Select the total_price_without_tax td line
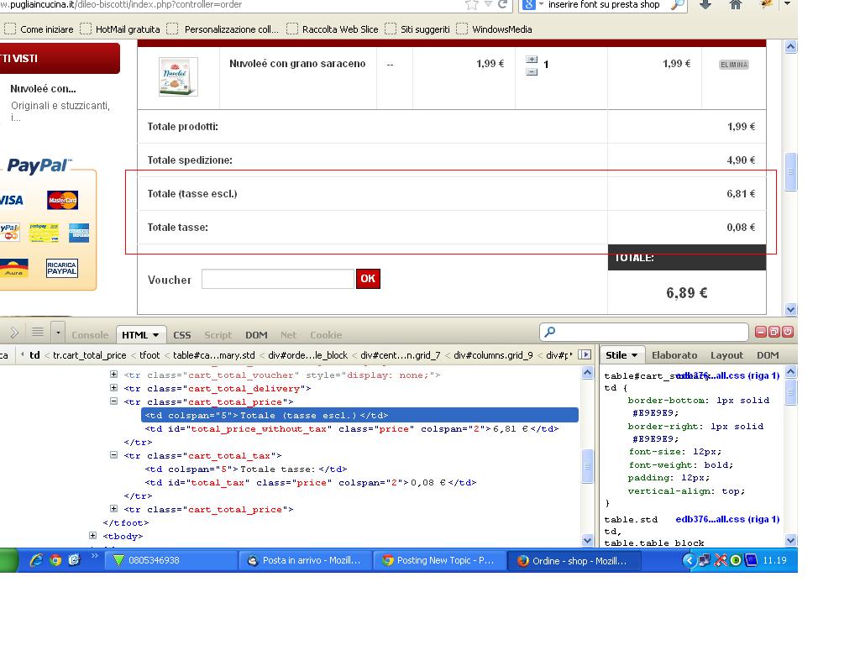 (352, 429)
